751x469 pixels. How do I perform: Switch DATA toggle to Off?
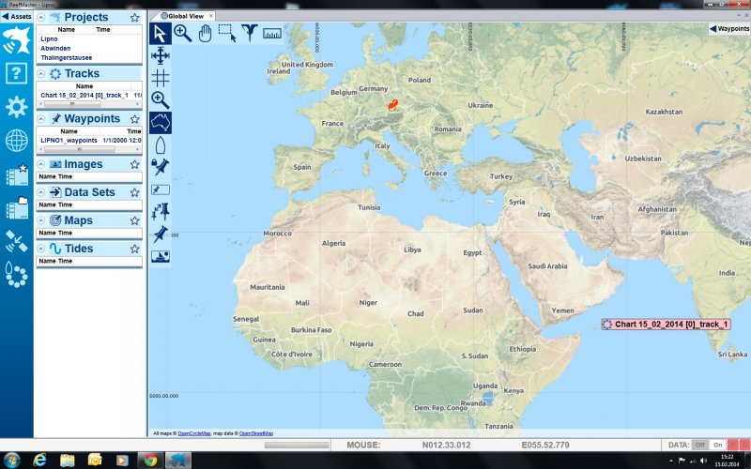(x=699, y=445)
